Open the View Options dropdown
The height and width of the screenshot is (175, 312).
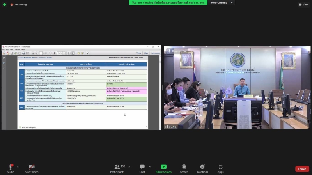pyautogui.click(x=221, y=2)
